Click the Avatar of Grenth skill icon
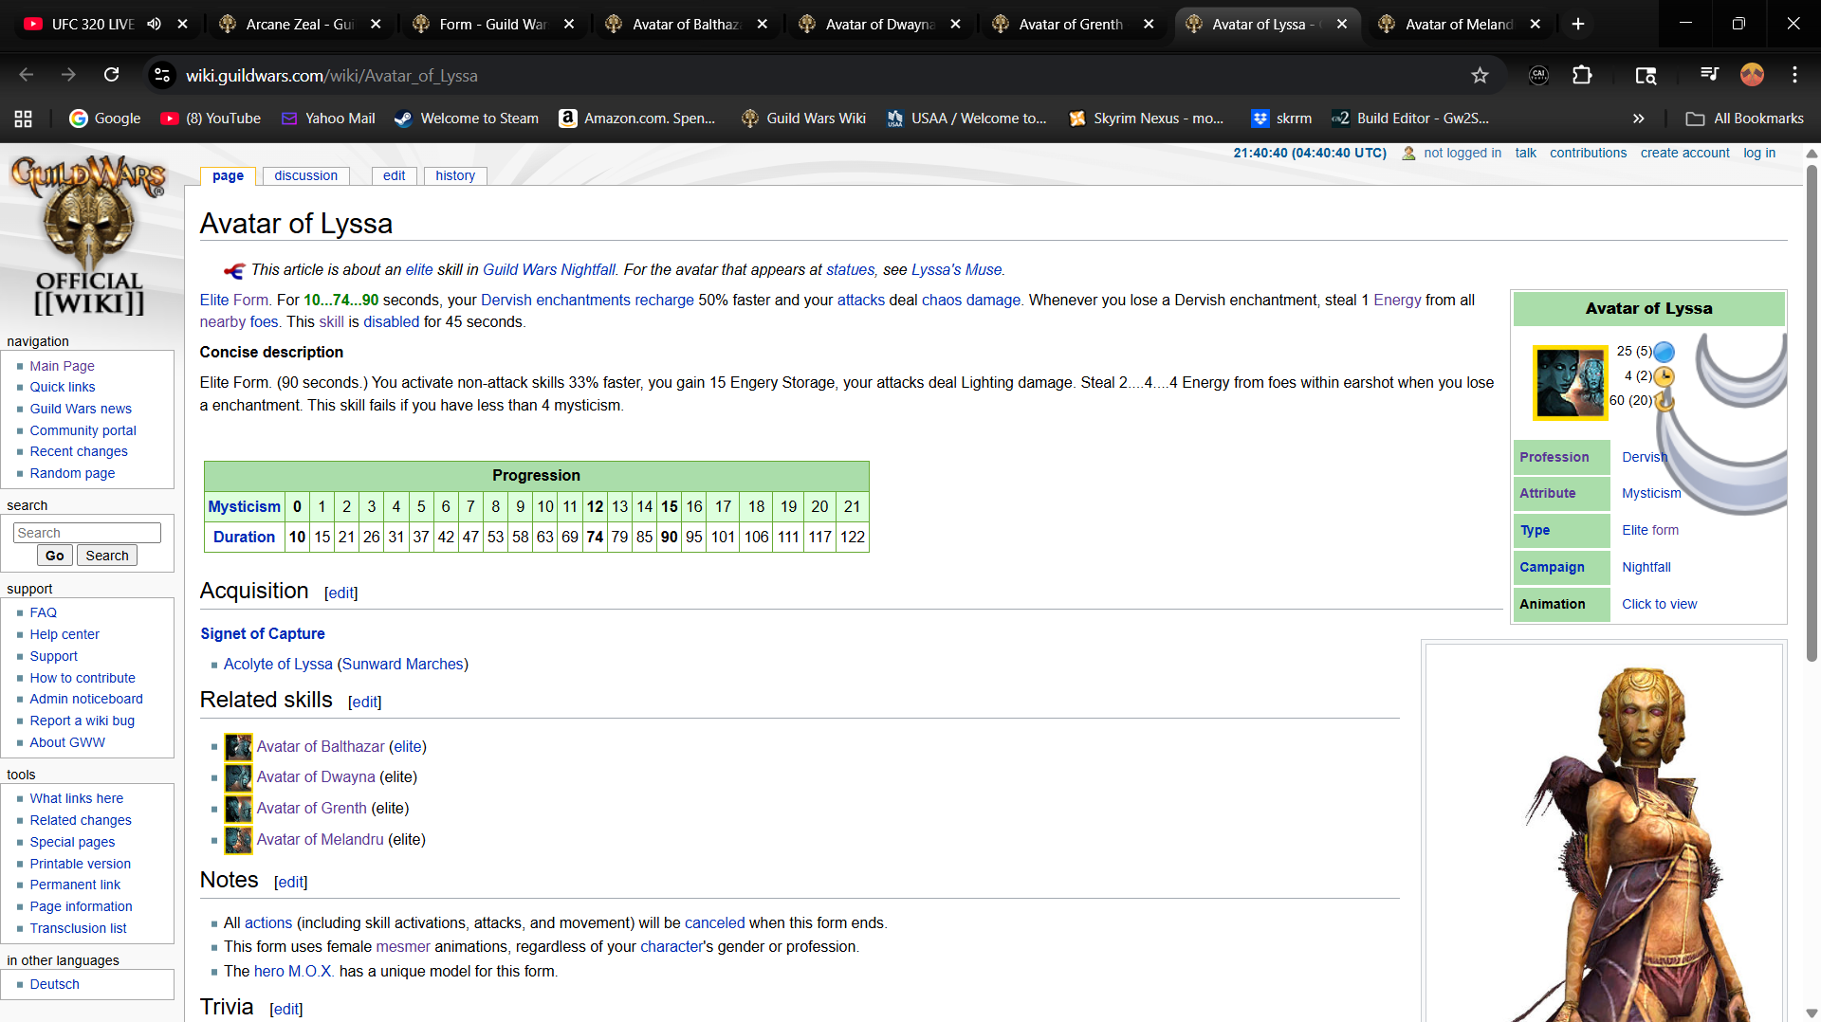 tap(238, 809)
